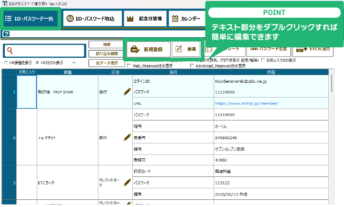Select the 客番号 item cell
The image size is (344, 207).
point(173,138)
